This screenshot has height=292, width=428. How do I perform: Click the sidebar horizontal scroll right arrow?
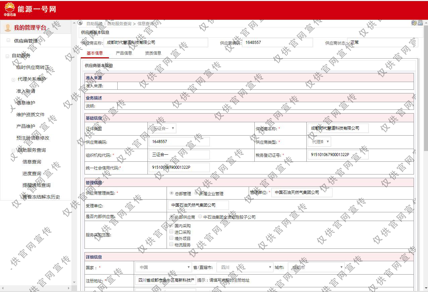click(x=69, y=288)
